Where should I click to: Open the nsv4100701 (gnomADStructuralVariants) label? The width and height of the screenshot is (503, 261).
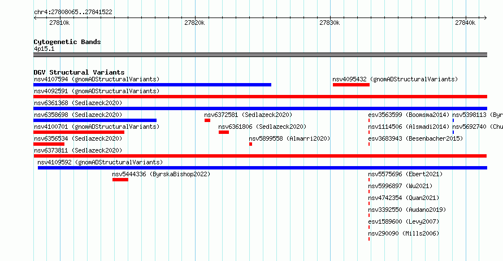97,127
